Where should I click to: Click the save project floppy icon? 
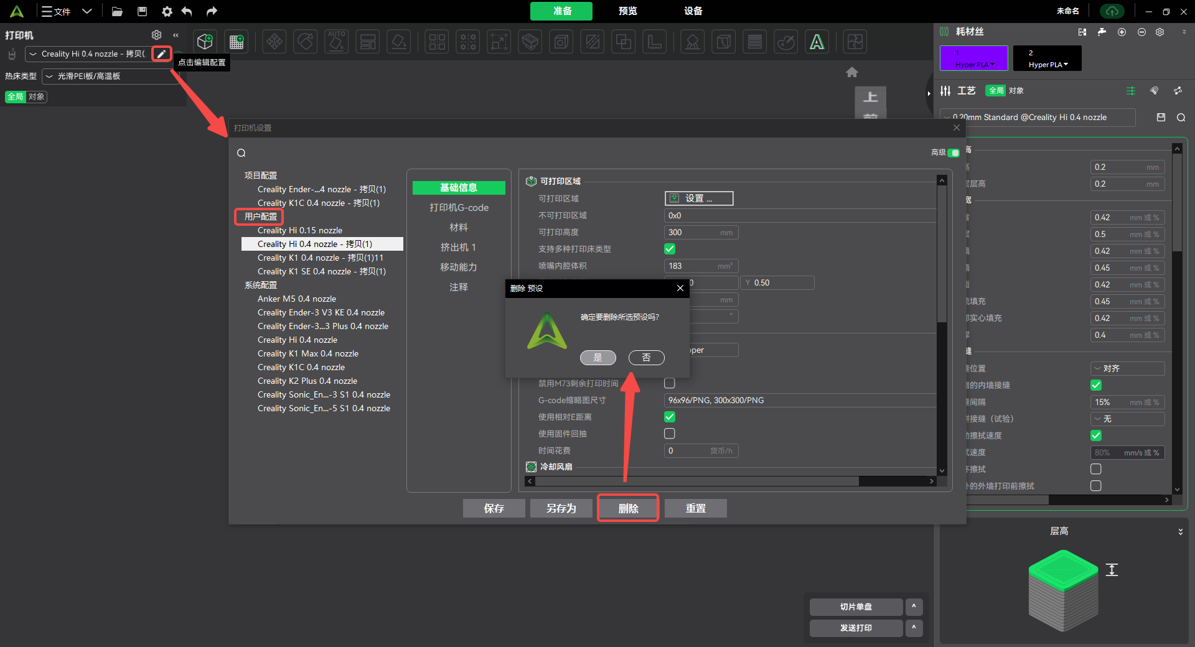point(142,11)
